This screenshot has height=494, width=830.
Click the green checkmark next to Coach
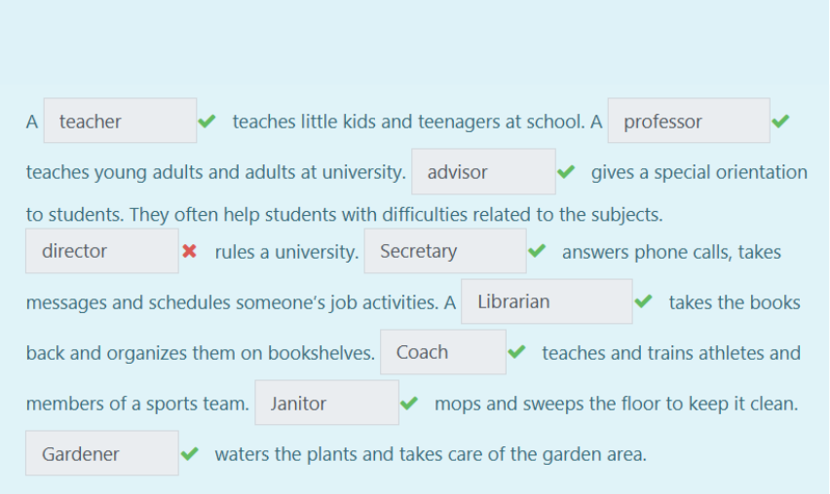(516, 352)
